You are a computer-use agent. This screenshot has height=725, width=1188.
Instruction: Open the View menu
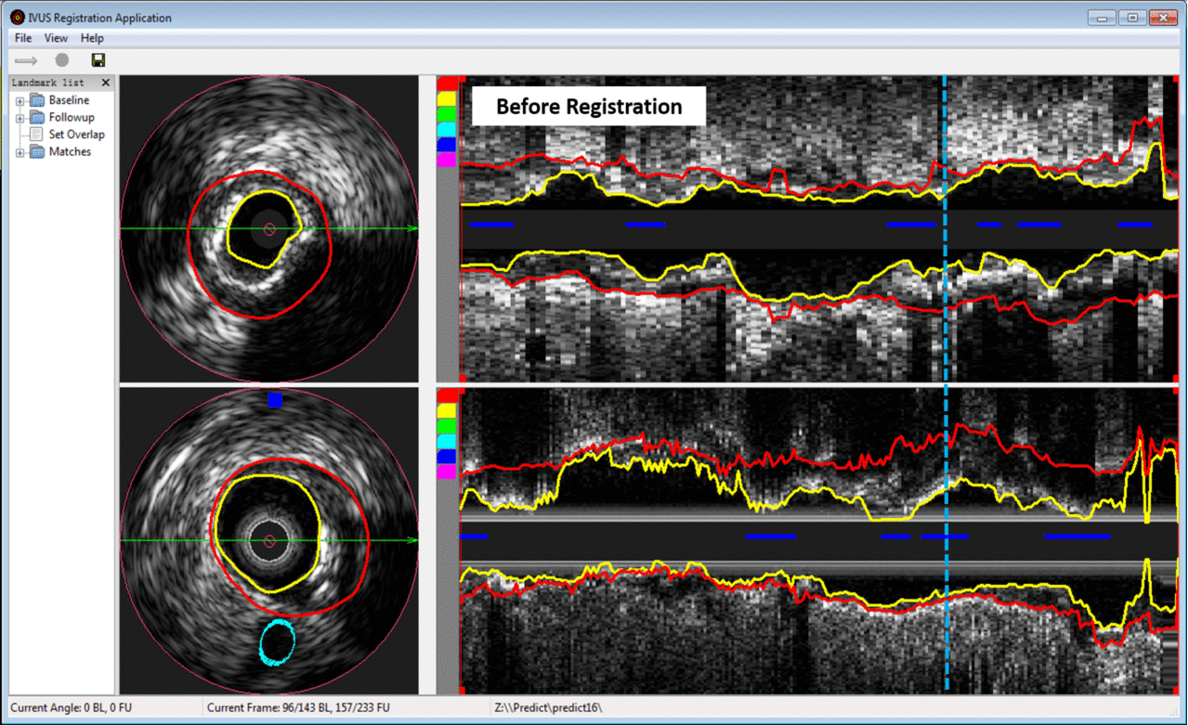[56, 38]
